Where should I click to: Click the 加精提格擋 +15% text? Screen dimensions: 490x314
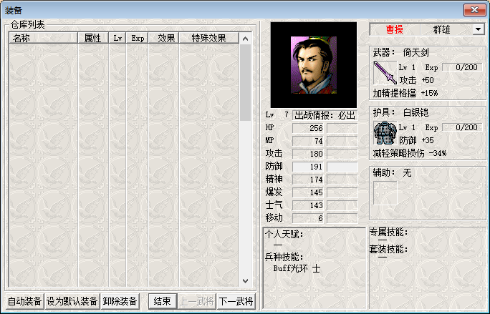coord(405,93)
